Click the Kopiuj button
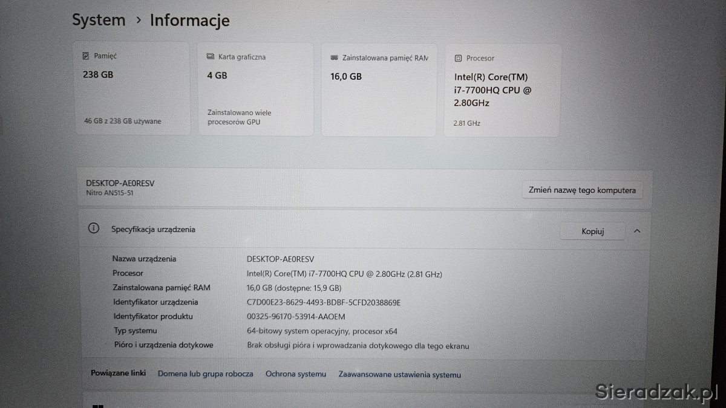The image size is (726, 408). pyautogui.click(x=593, y=231)
